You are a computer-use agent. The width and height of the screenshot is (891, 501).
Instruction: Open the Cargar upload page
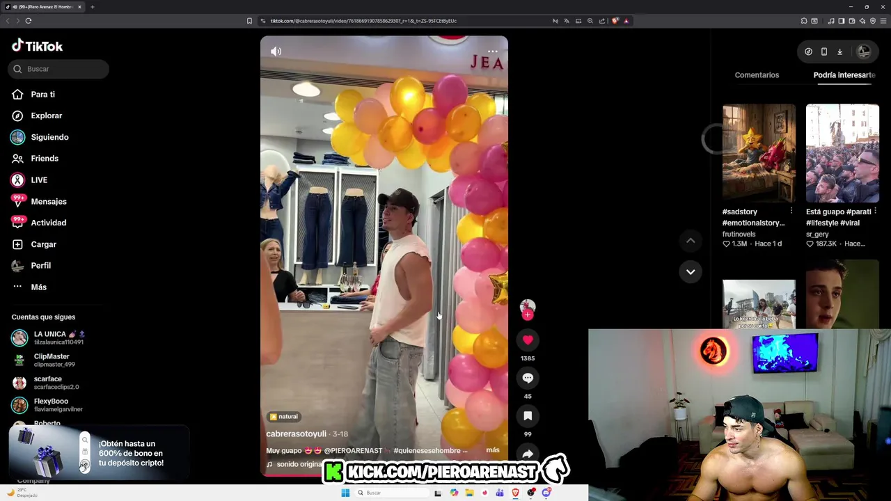point(43,244)
